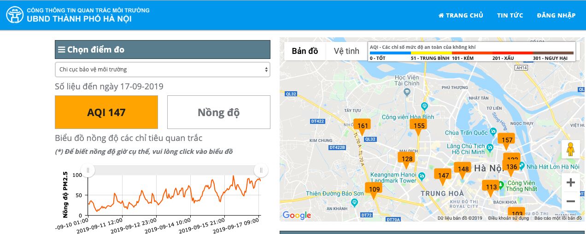Click the Hanoi city portal logo
586x234 pixels.
click(15, 15)
